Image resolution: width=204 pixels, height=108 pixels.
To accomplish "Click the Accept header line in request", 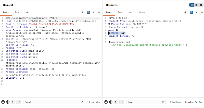I will (14, 48).
